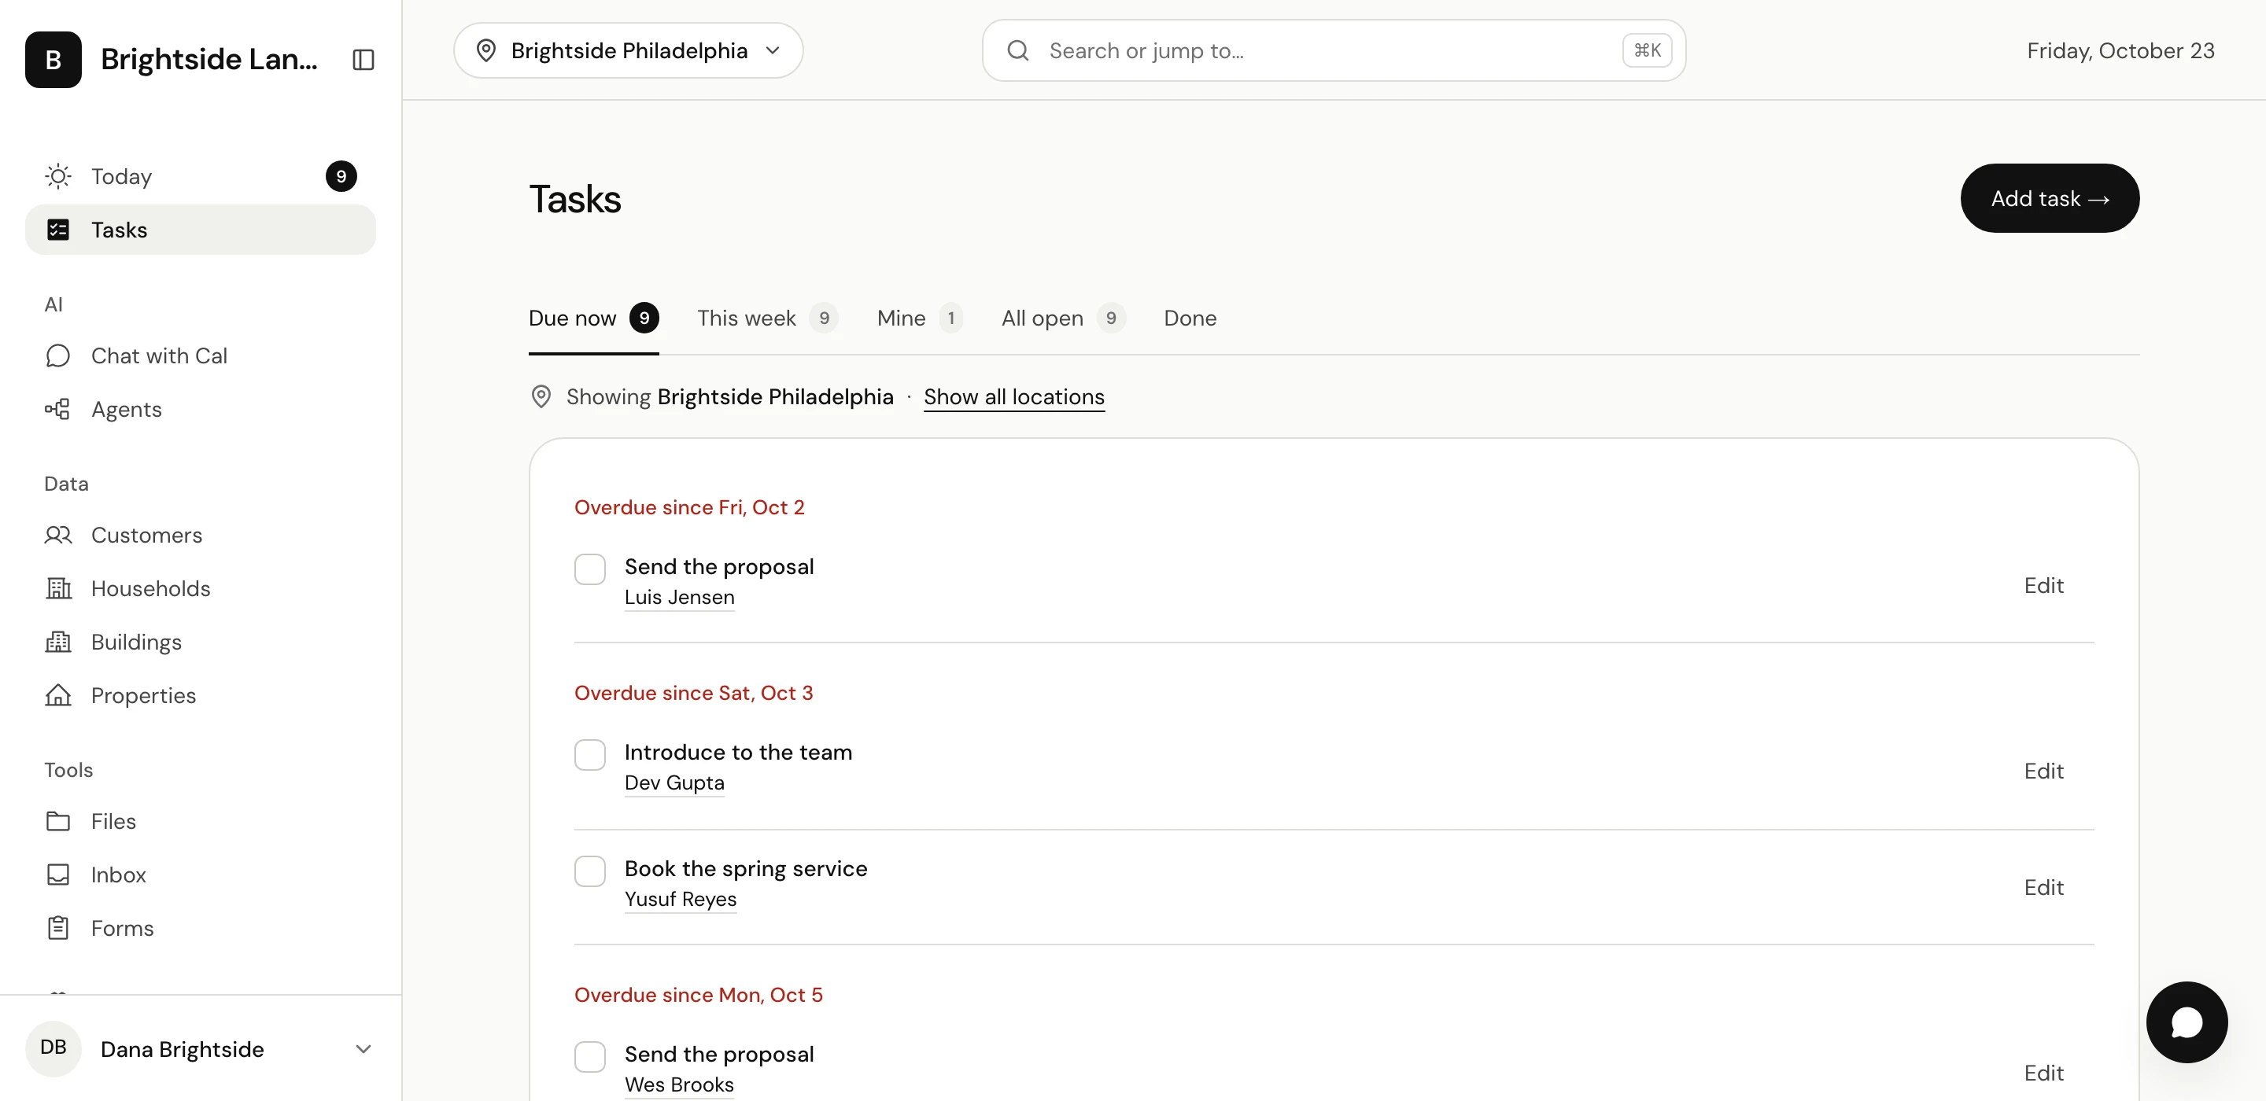Edit Book the spring service task

2043,887
